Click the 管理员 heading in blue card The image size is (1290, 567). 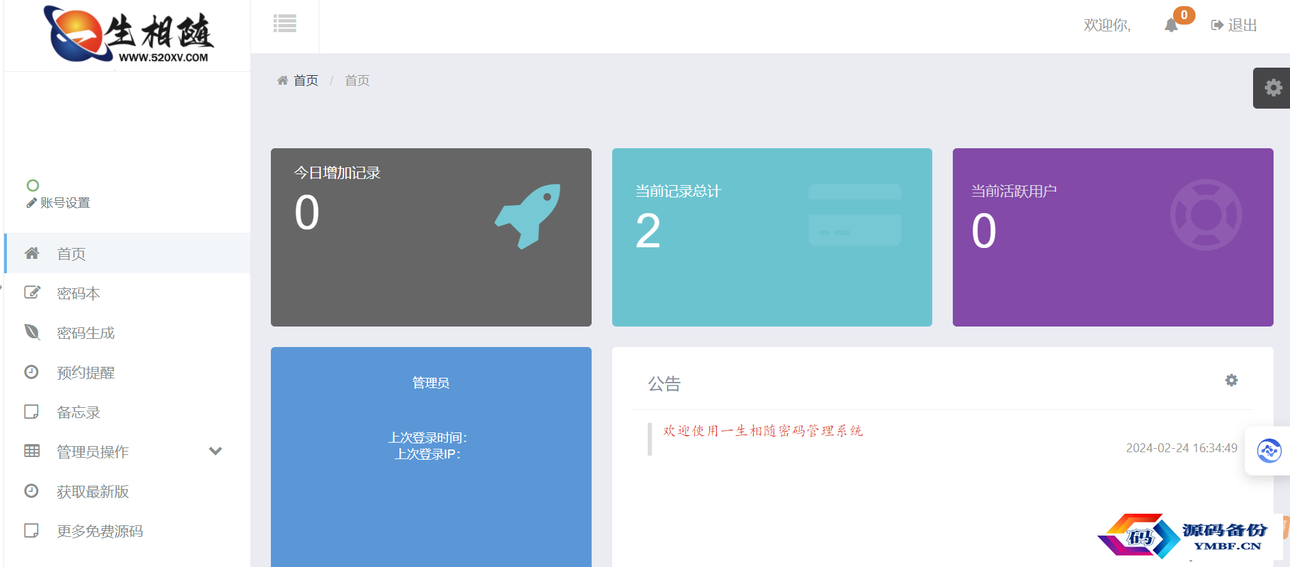tap(431, 383)
